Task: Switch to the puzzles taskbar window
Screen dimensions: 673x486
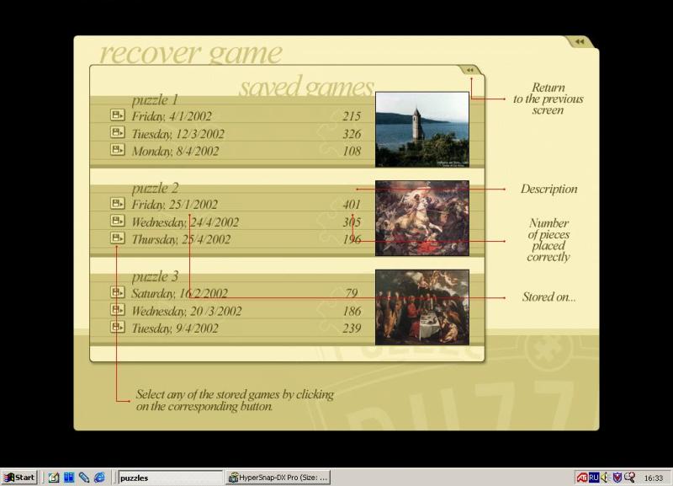Action: (x=168, y=478)
